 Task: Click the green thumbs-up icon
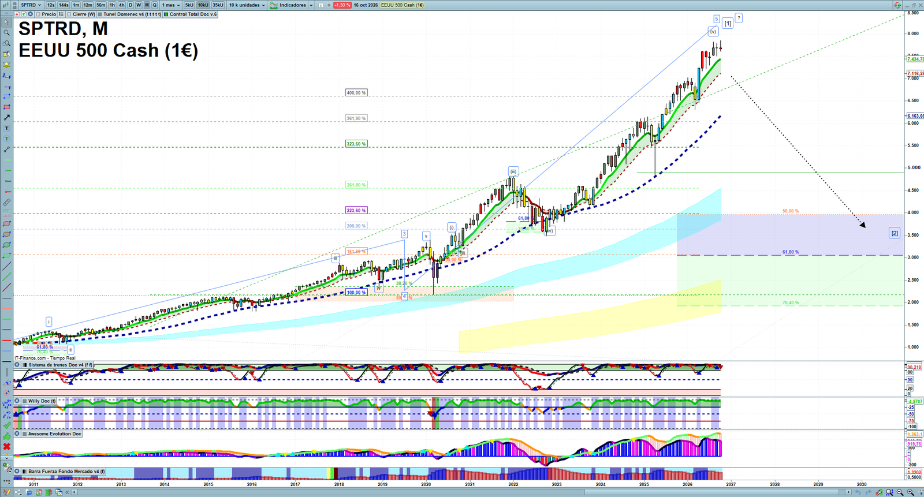[x=6, y=436]
